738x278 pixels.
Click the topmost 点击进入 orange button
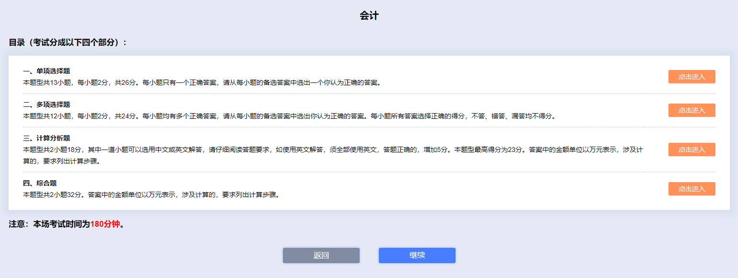(x=691, y=76)
